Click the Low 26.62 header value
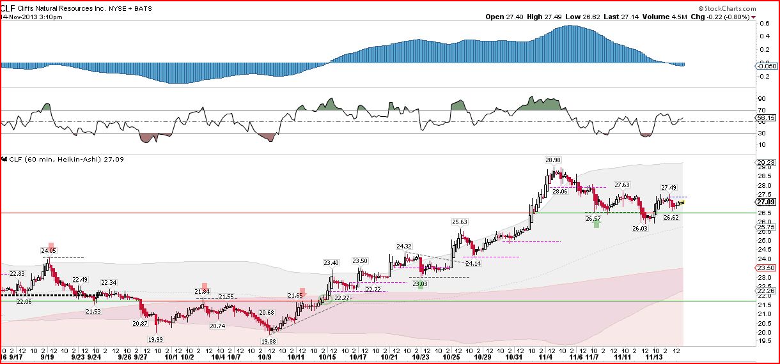 tap(583, 17)
